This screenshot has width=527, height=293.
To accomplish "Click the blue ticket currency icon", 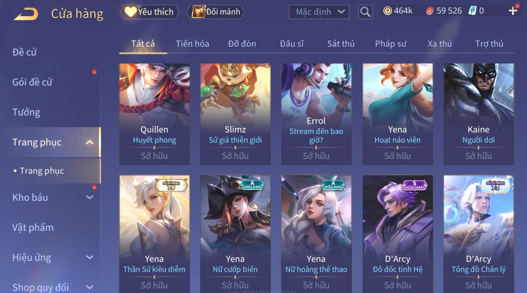I will coord(472,11).
